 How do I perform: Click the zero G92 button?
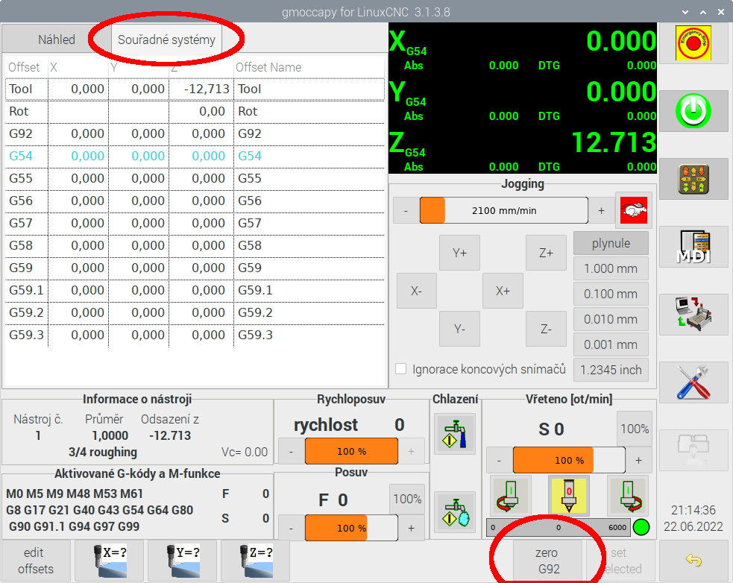pos(547,561)
